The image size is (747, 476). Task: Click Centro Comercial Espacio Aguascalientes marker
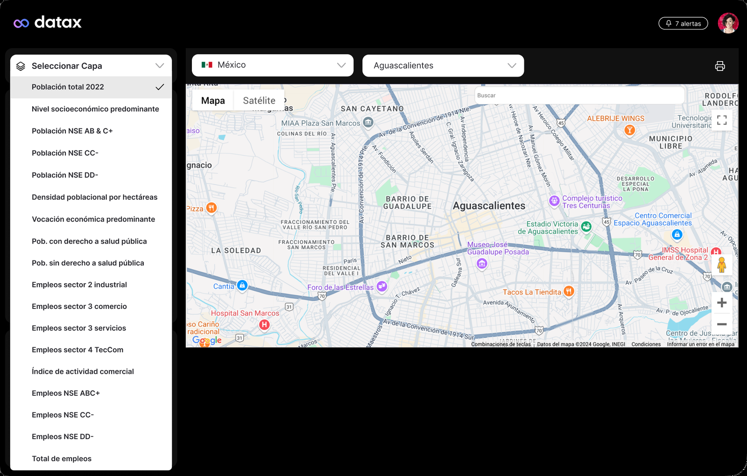pyautogui.click(x=677, y=235)
